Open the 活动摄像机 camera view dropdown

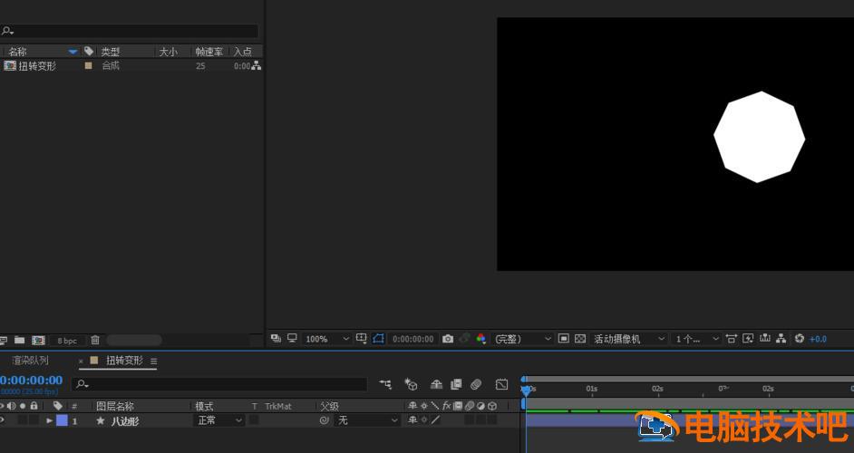pos(629,339)
